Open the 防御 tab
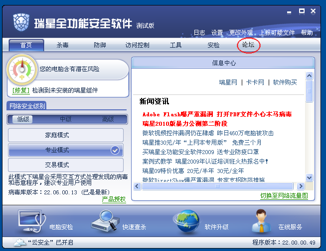Image resolution: width=326 pixels, height=251 pixels. 100,45
